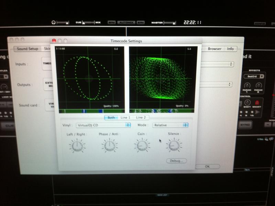
Task: Click the signal bar under the right scope
Action: (x=162, y=111)
